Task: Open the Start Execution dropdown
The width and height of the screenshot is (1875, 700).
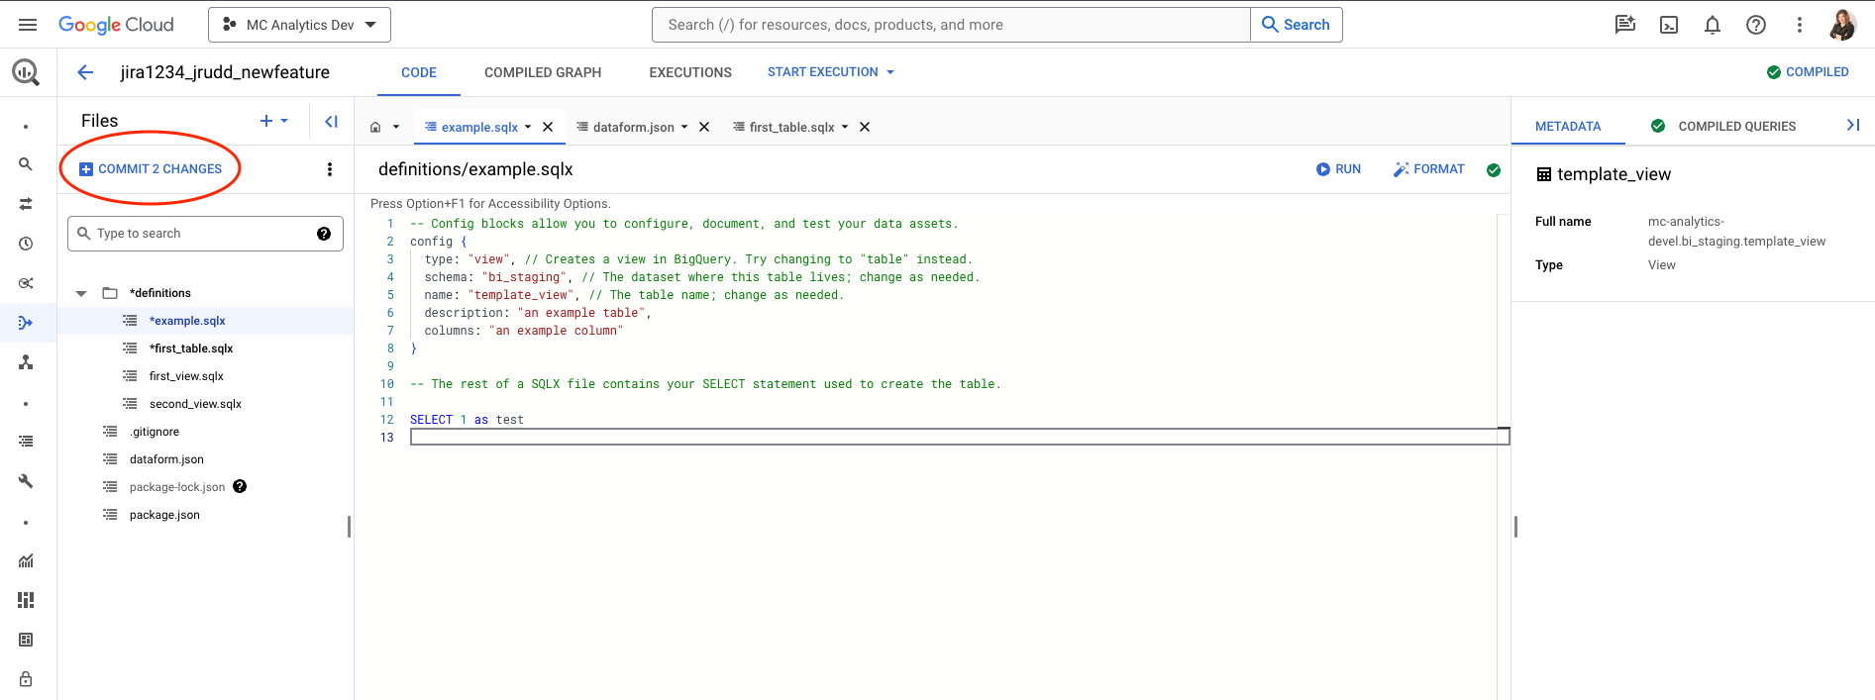Action: click(830, 72)
